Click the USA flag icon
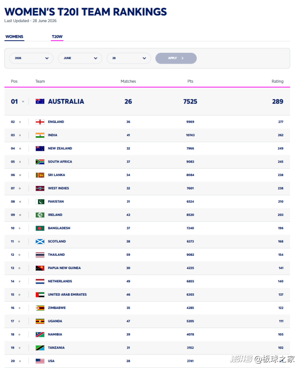Image resolution: width=299 pixels, height=368 pixels. click(40, 361)
